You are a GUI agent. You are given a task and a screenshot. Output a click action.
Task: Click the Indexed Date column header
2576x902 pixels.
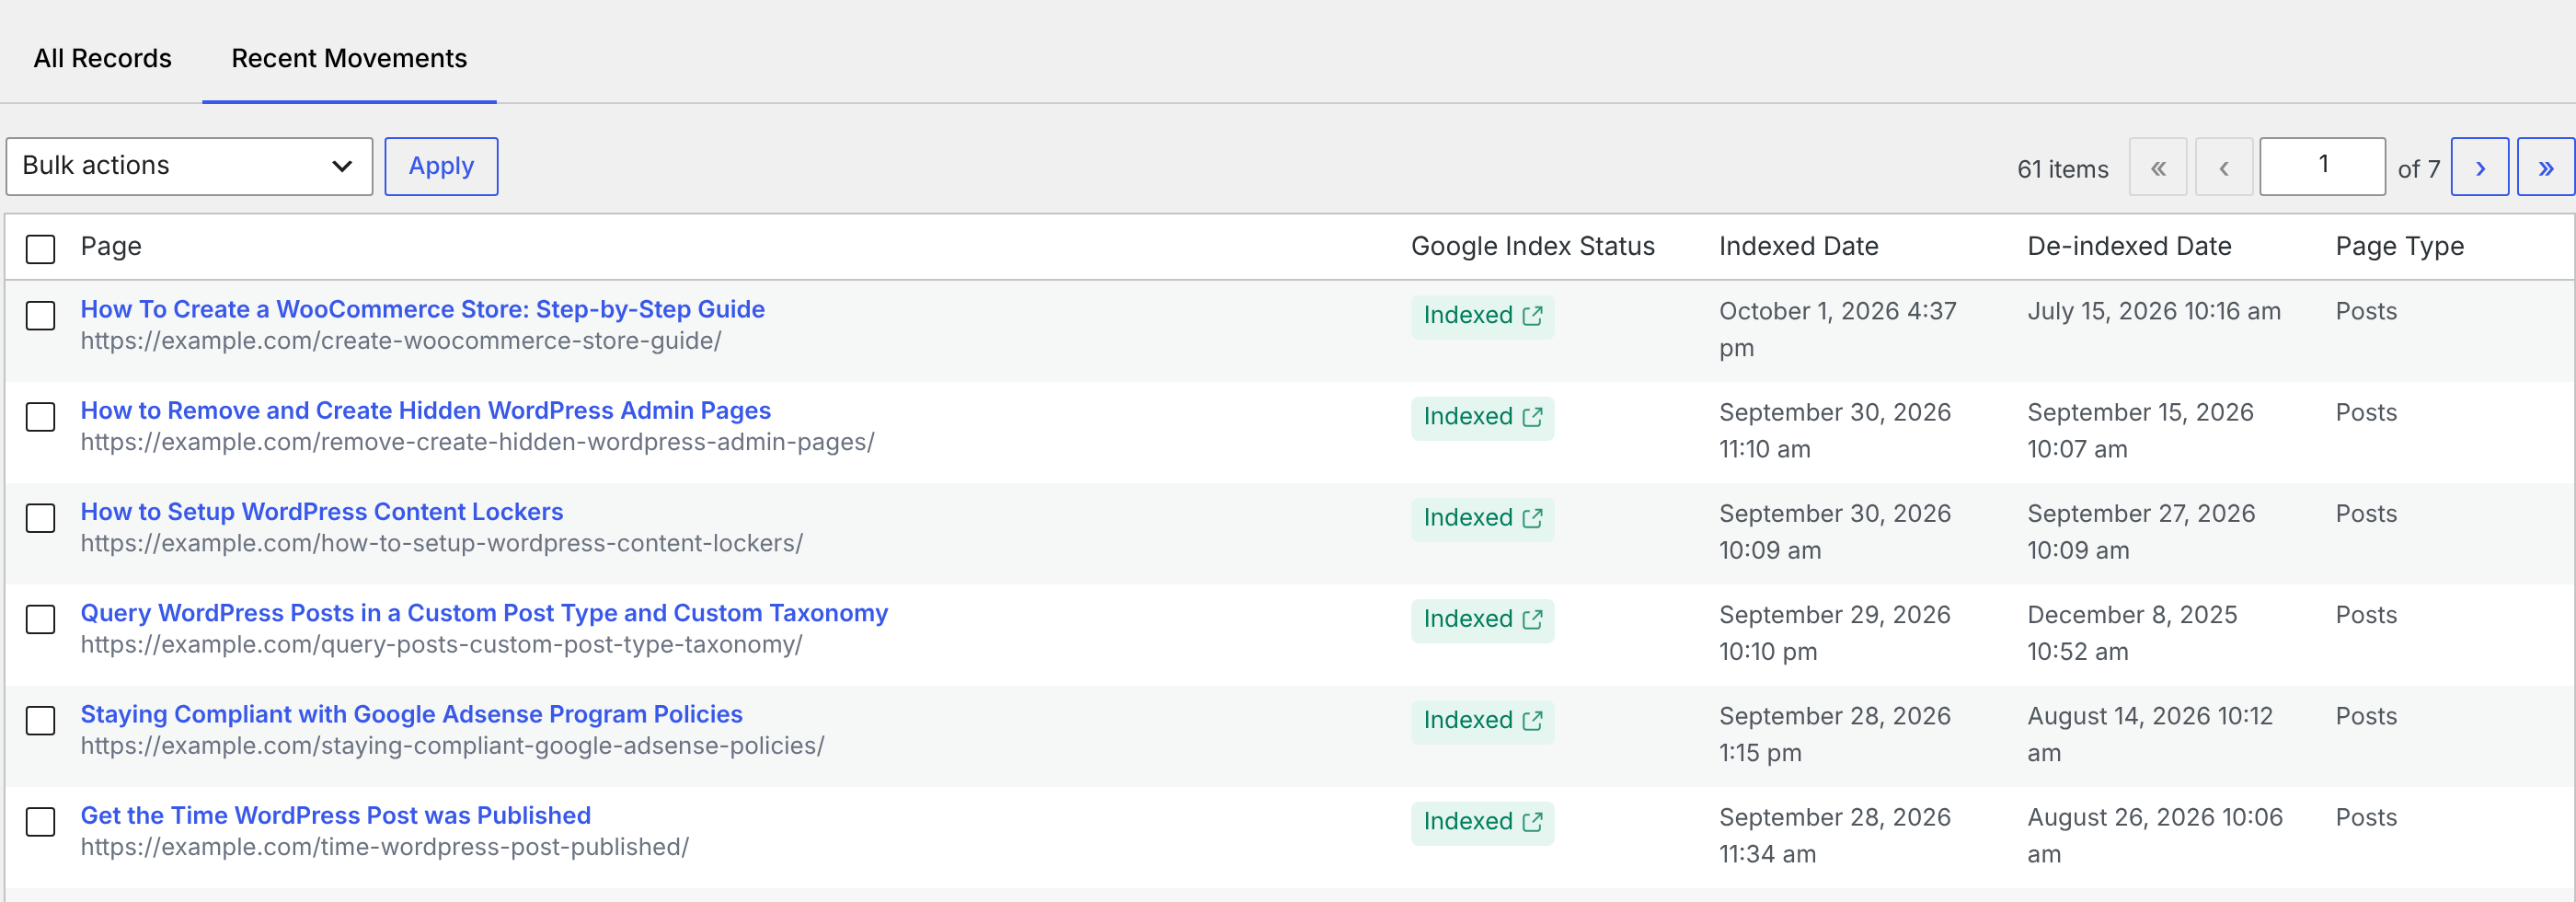tap(1798, 246)
